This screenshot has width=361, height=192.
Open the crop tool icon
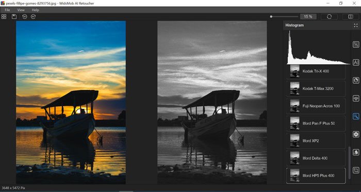click(356, 170)
